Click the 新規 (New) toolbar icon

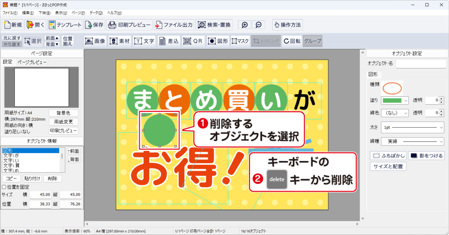[x=13, y=25]
